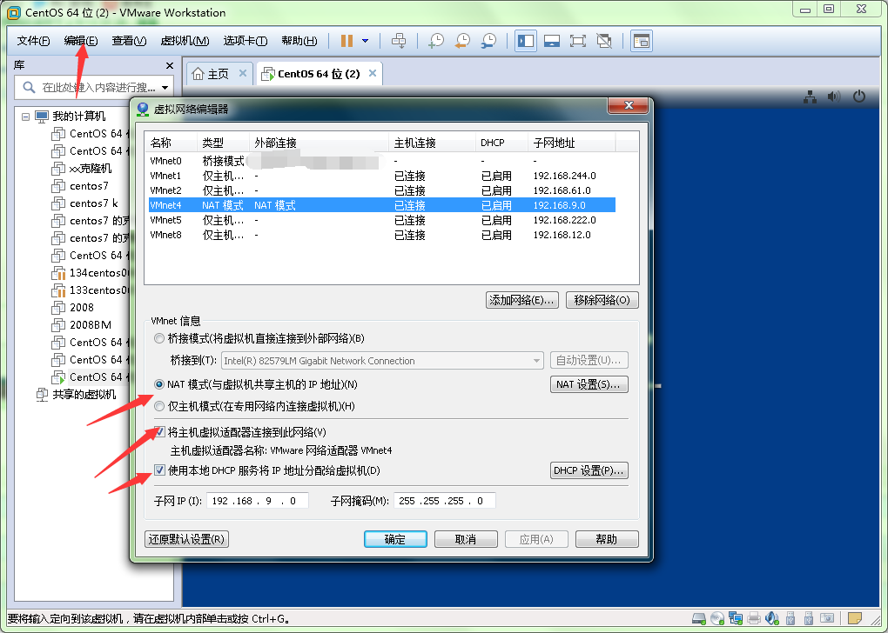Click the network adapter status bar icon

(x=736, y=618)
